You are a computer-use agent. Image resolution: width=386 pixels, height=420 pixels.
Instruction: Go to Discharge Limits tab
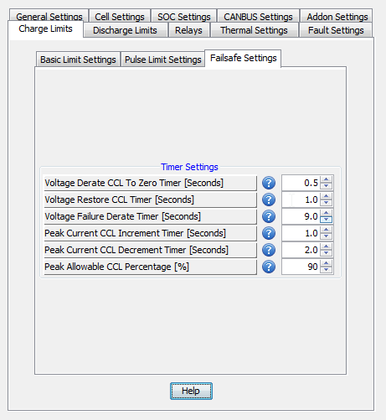point(125,30)
